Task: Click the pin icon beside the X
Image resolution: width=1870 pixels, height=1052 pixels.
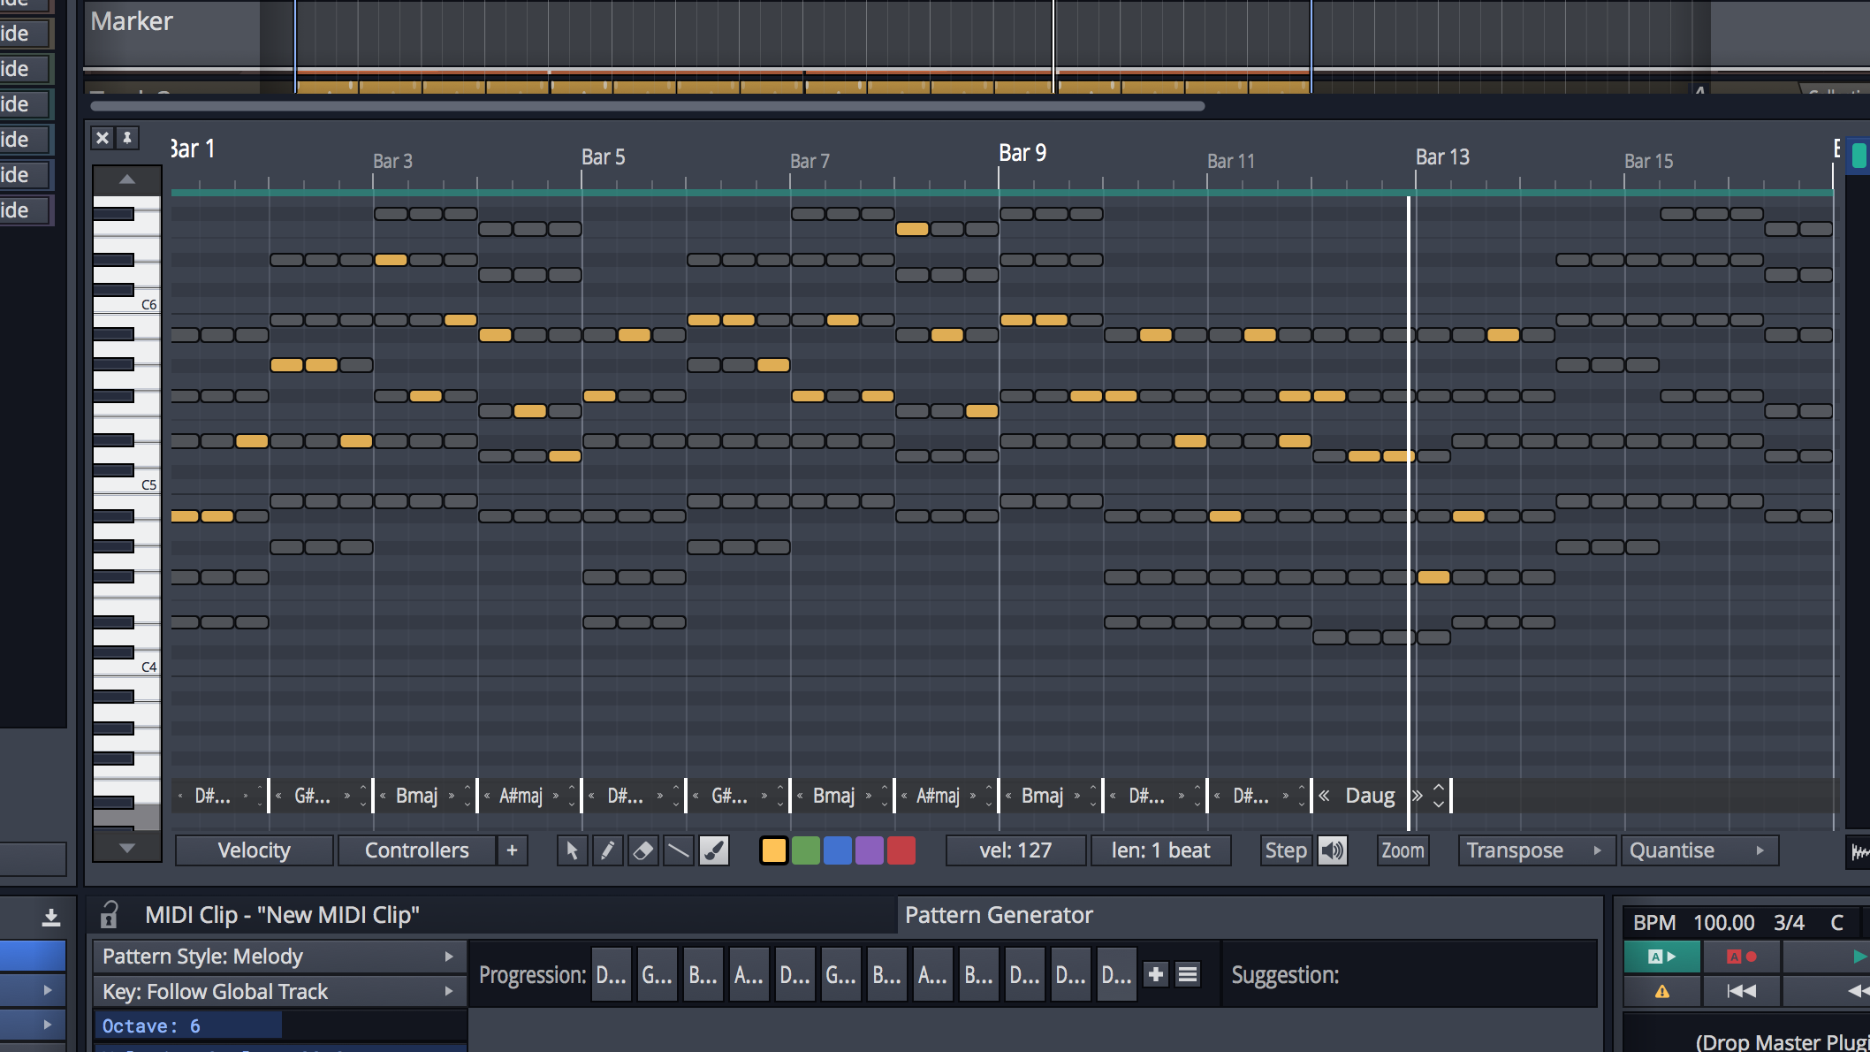Action: click(x=127, y=138)
